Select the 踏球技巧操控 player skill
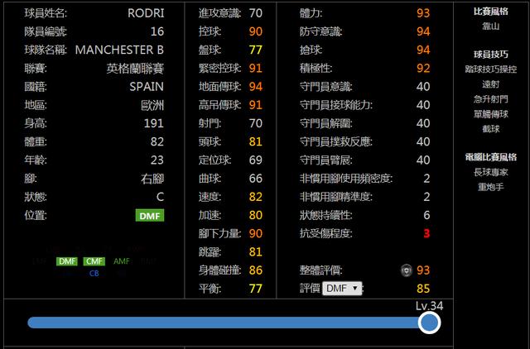Viewport: 530px width, 349px height. [x=491, y=69]
